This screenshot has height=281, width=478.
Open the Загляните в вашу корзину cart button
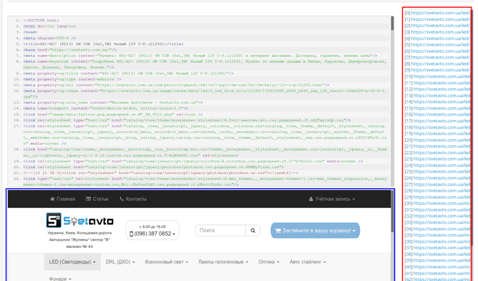tap(315, 231)
